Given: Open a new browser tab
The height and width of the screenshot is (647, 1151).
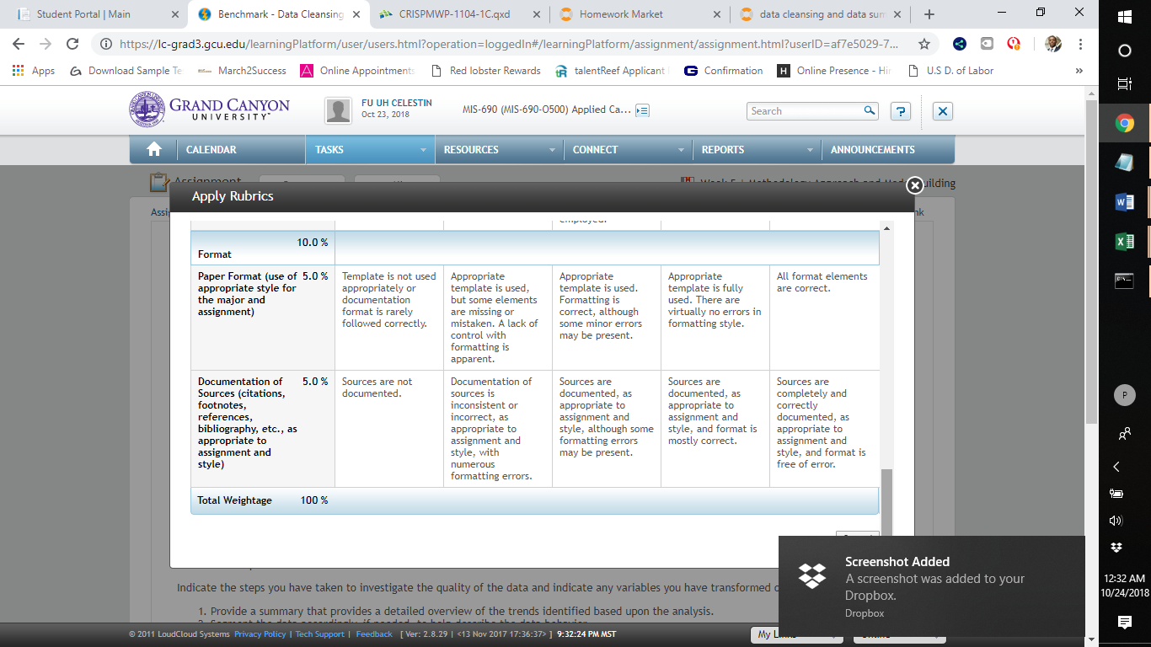Looking at the screenshot, I should pos(929,14).
